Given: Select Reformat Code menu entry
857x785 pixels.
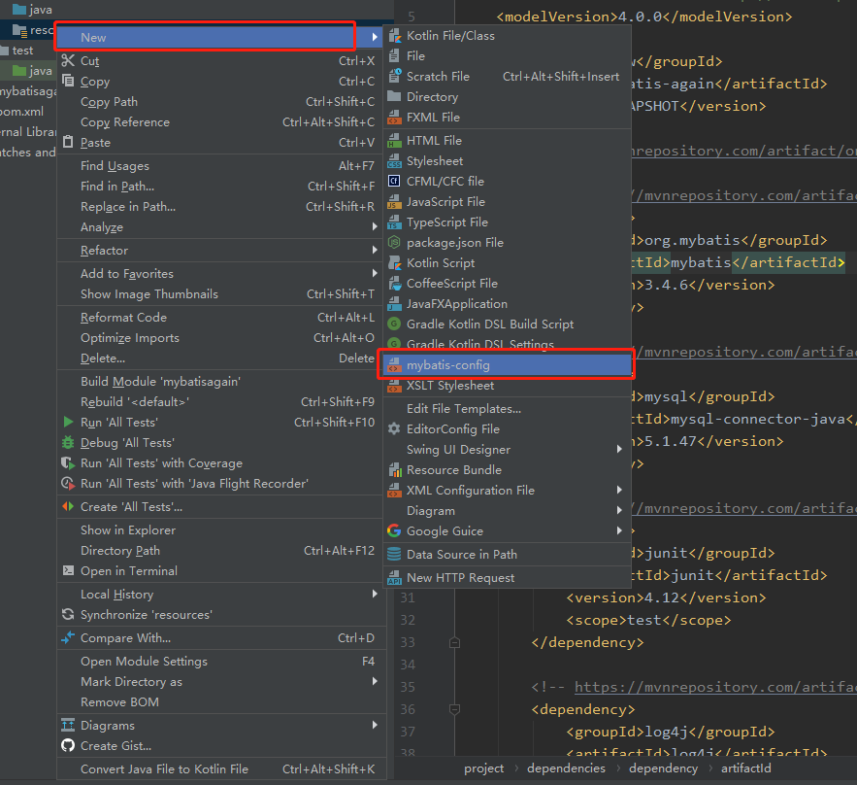Looking at the screenshot, I should coord(221,318).
